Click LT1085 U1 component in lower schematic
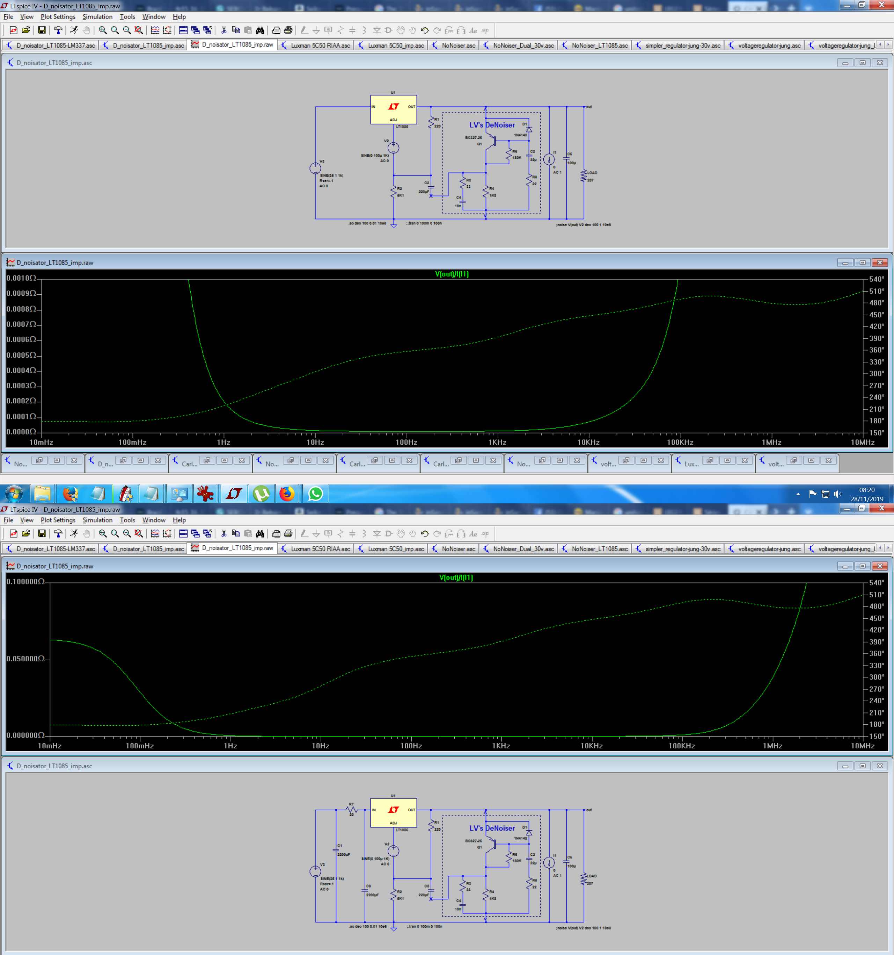This screenshot has height=955, width=894. (394, 813)
